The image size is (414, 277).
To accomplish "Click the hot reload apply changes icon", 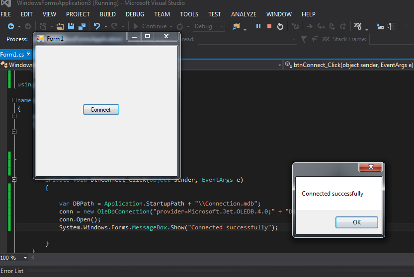I will 295,26.
